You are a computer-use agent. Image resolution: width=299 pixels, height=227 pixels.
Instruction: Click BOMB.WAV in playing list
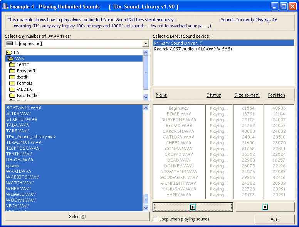(x=179, y=114)
